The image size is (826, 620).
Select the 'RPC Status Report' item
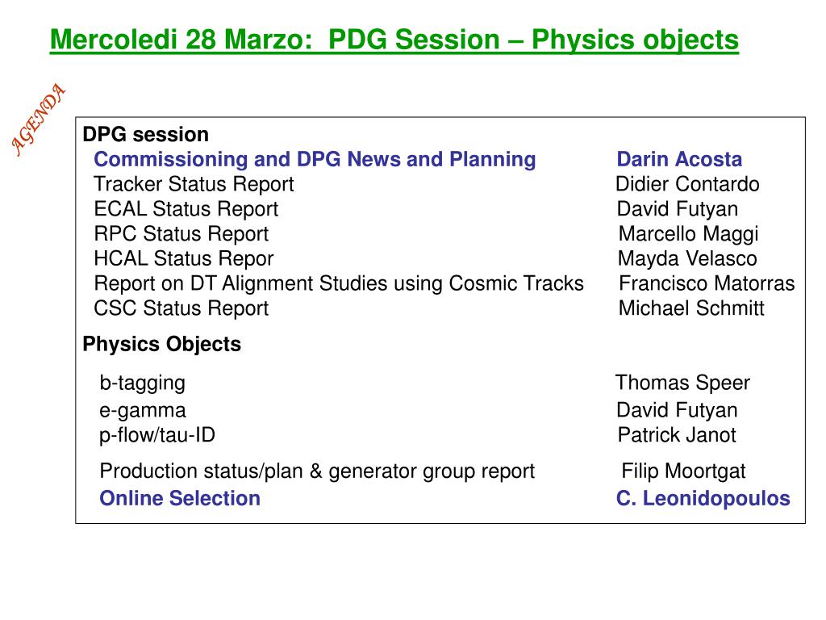[x=181, y=233]
